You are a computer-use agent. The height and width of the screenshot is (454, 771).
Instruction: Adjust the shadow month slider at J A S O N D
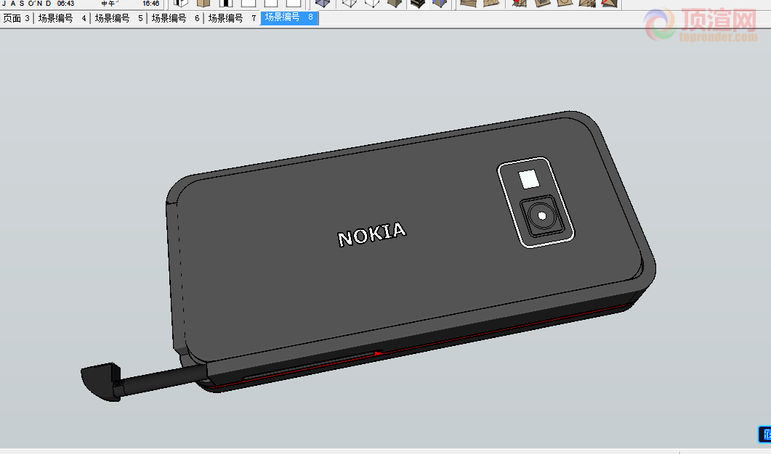point(27,4)
